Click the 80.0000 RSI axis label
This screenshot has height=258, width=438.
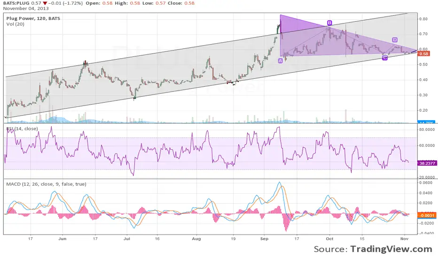(427, 129)
